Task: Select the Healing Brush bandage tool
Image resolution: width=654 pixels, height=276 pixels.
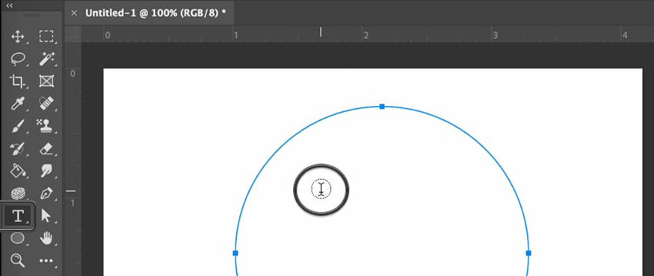Action: click(x=46, y=104)
